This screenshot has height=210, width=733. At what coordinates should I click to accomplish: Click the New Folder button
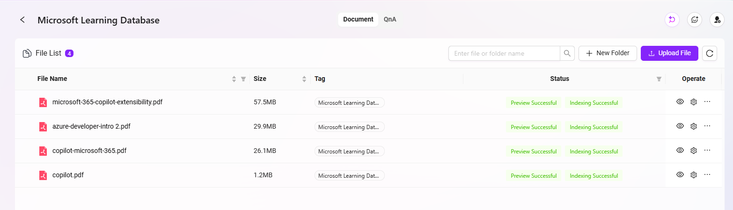coord(608,53)
